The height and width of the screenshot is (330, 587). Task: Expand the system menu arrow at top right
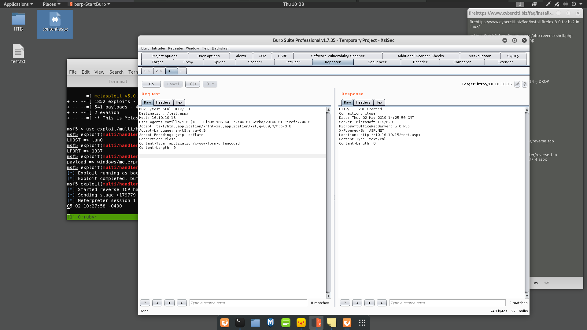click(581, 4)
